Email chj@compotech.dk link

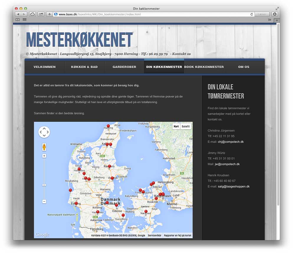pos(231,142)
